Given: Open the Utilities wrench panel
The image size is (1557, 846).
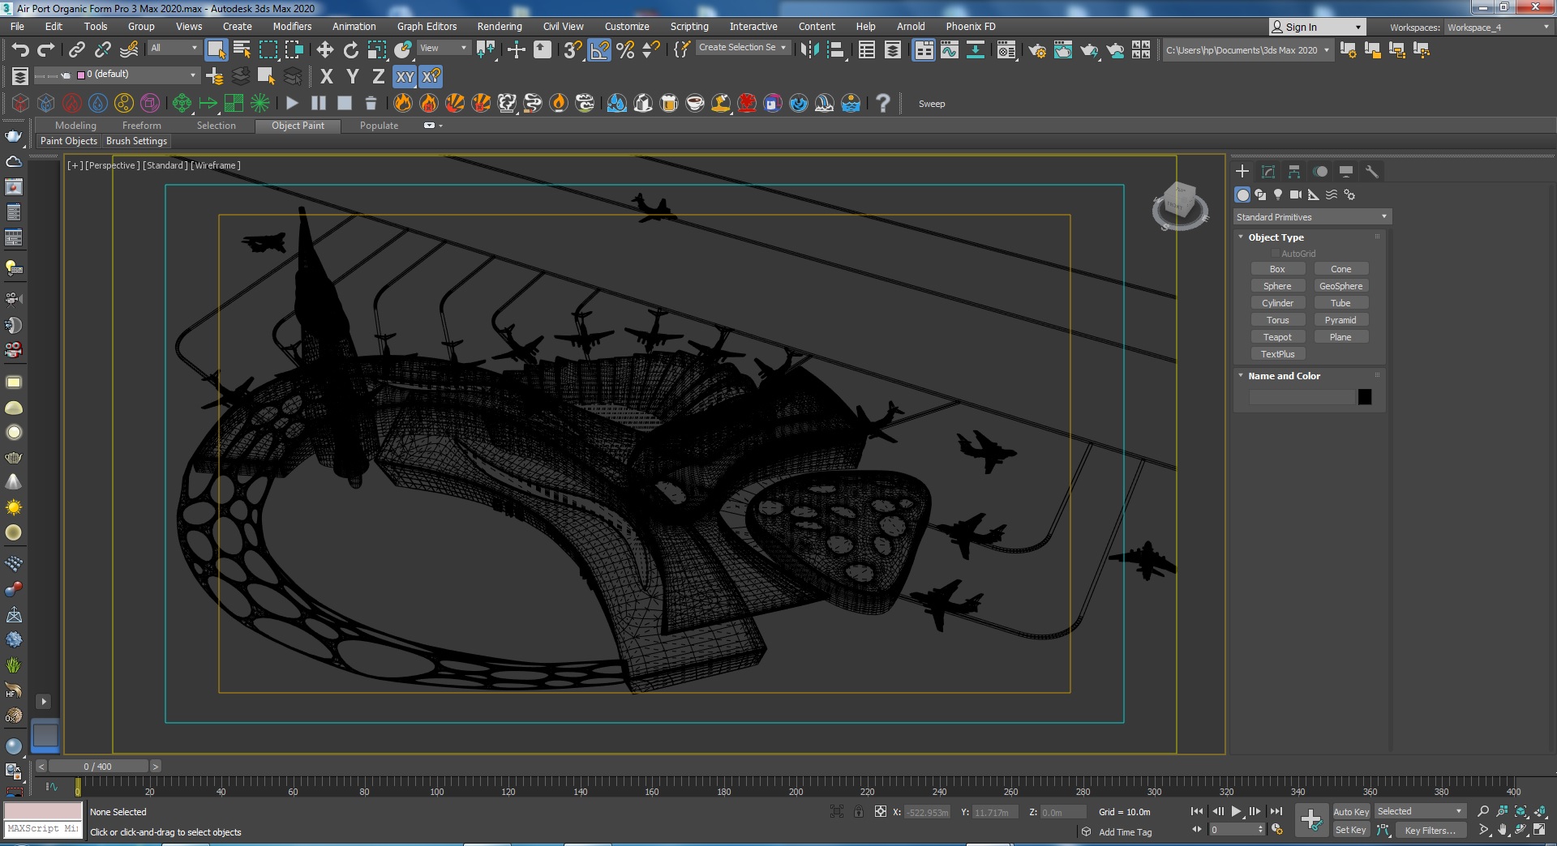Looking at the screenshot, I should (x=1371, y=172).
